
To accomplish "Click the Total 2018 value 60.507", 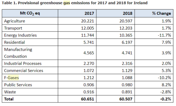I will click(x=126, y=99).
